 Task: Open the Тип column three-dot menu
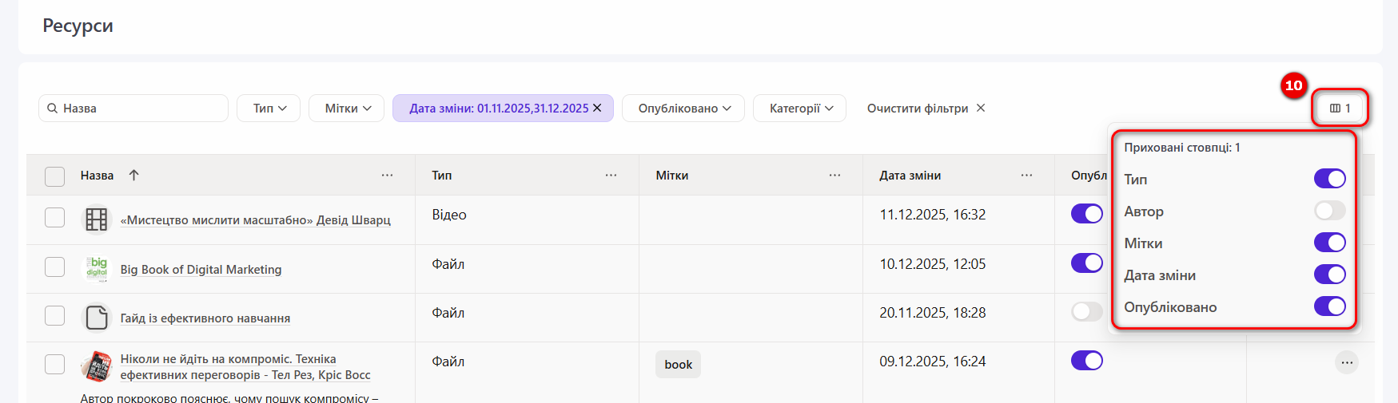pos(611,175)
